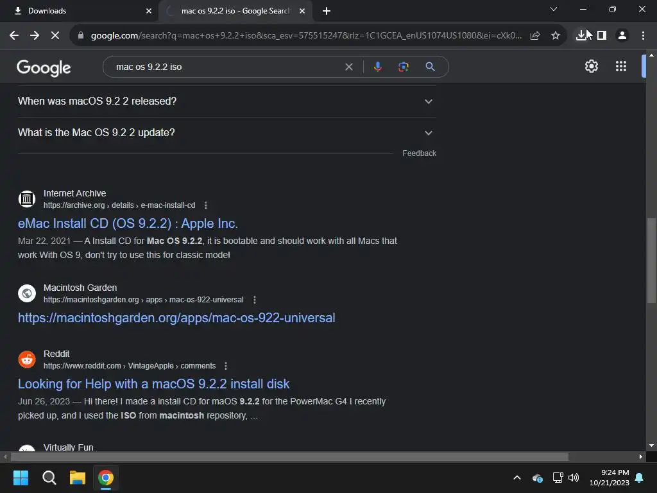Screen dimensions: 657x493
Task: Click the Macintosh Garden globe favicon
Action: click(27, 293)
